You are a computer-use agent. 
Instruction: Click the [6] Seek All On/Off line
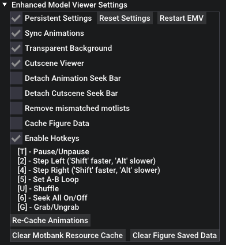52,198
